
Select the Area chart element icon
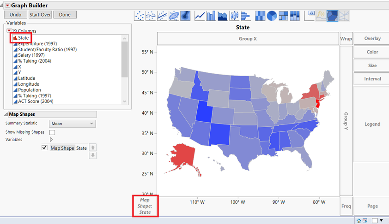click(223, 16)
